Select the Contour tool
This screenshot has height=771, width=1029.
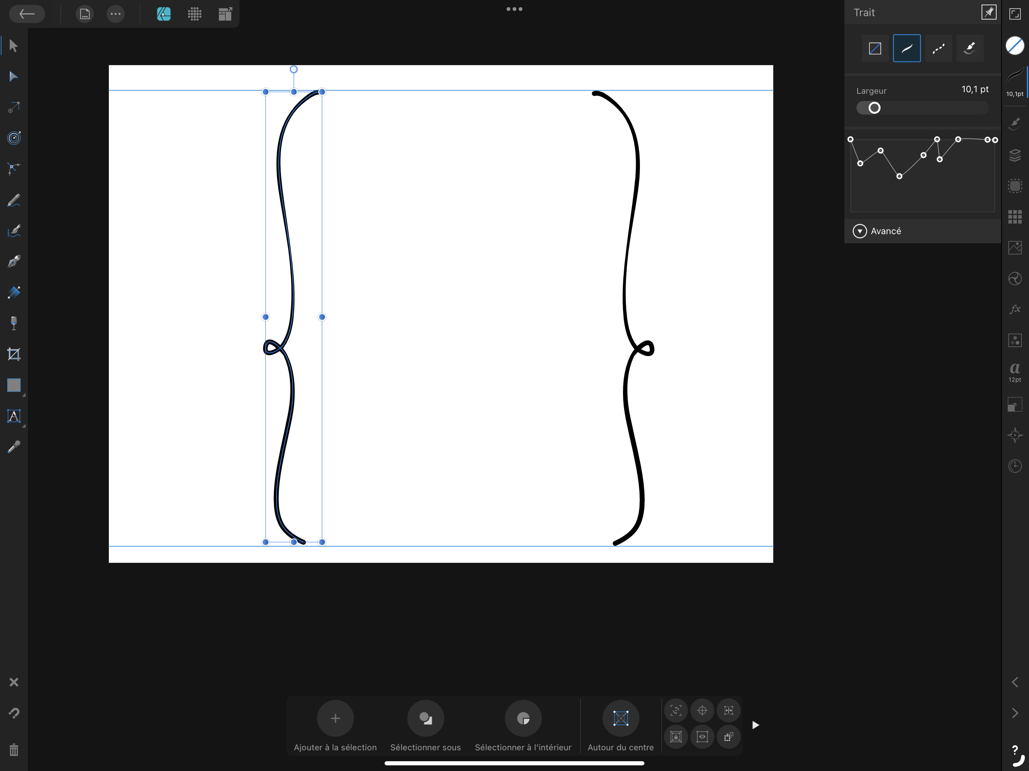14,138
